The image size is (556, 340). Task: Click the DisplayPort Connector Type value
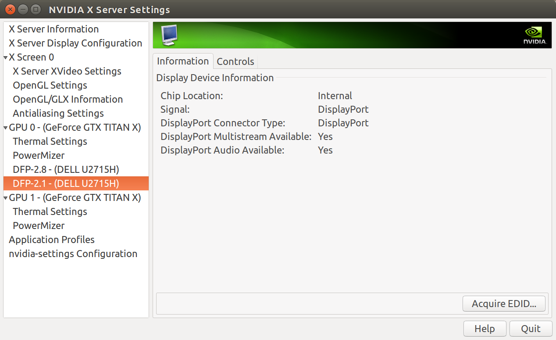point(343,123)
